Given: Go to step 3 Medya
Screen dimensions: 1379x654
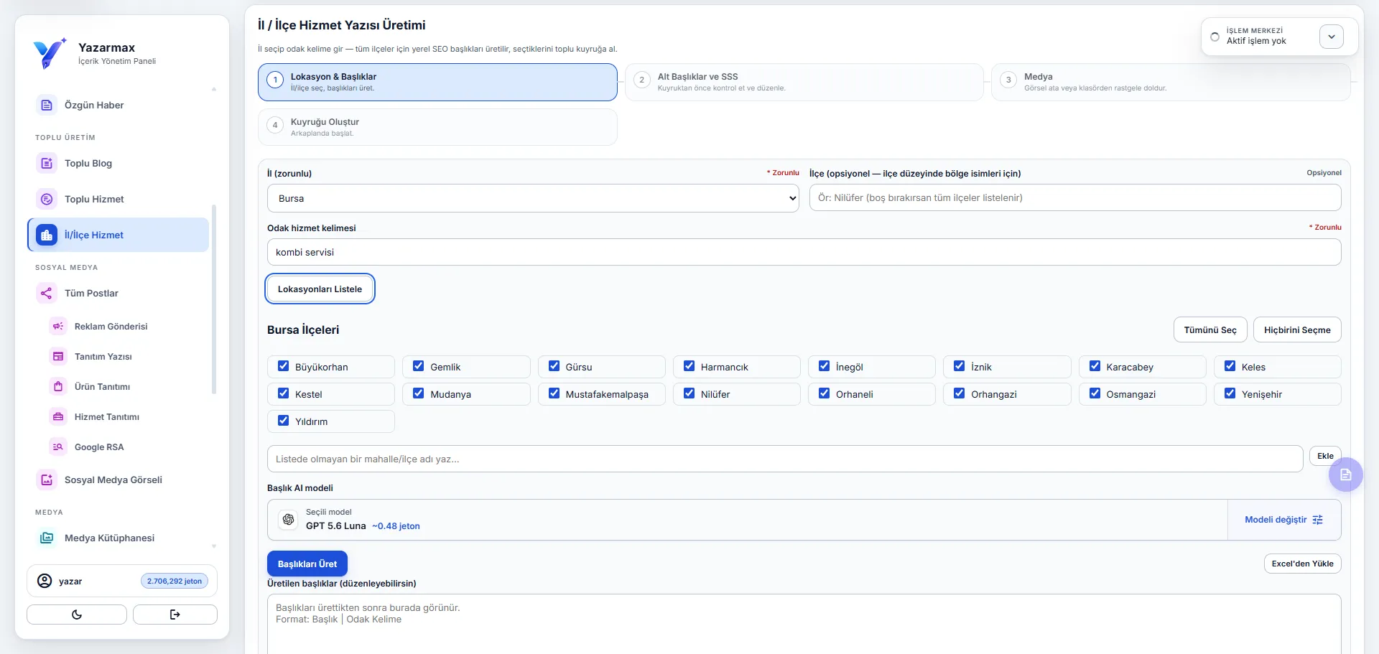Looking at the screenshot, I should click(x=1171, y=82).
